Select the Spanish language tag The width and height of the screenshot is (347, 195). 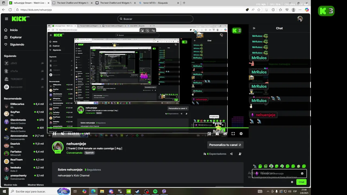click(89, 153)
